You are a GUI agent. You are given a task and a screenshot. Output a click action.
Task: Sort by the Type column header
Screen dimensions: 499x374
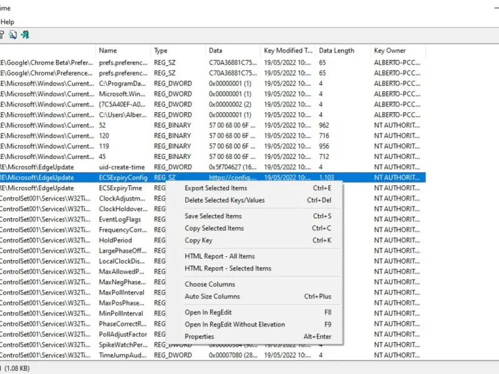click(x=178, y=50)
